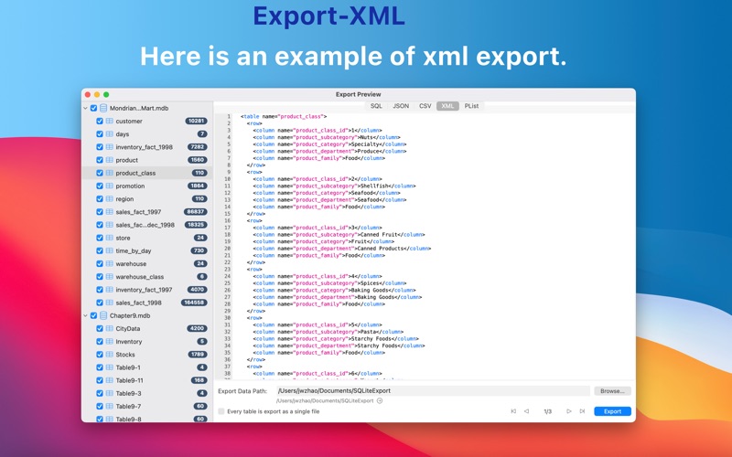The image size is (732, 457).
Task: Go to the previous preview page
Action: coord(527,411)
